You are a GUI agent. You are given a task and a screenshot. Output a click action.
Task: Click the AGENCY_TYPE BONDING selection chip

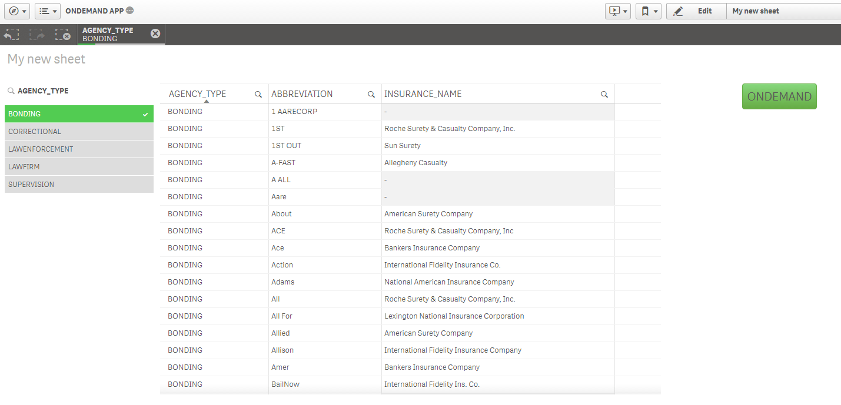click(112, 34)
